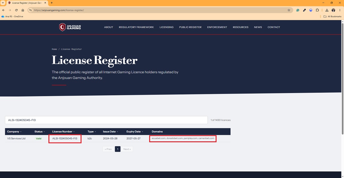Image resolution: width=344 pixels, height=178 pixels.
Task: Sort the table by Expiry Date
Action: (135, 132)
